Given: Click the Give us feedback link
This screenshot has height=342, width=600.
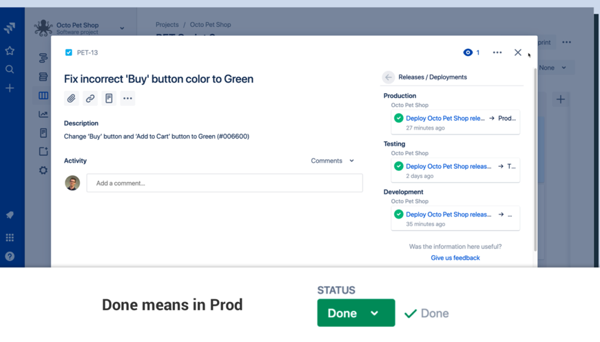Looking at the screenshot, I should (x=455, y=258).
